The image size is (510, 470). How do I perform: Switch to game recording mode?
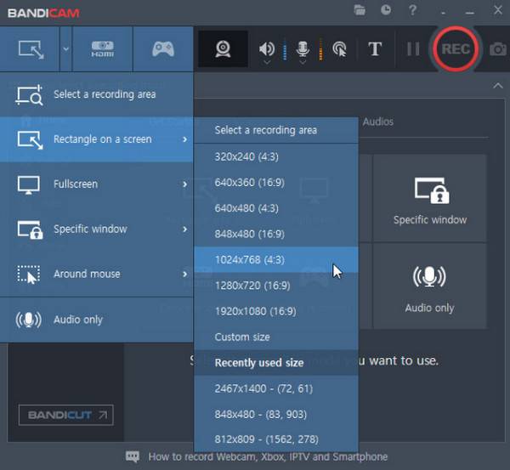tap(163, 49)
